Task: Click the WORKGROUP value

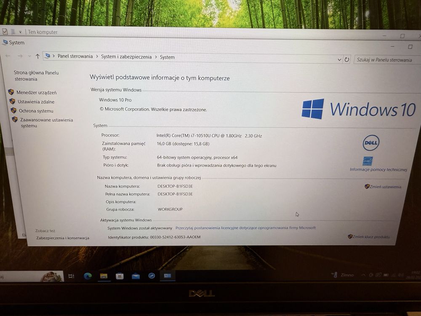Action: click(170, 209)
